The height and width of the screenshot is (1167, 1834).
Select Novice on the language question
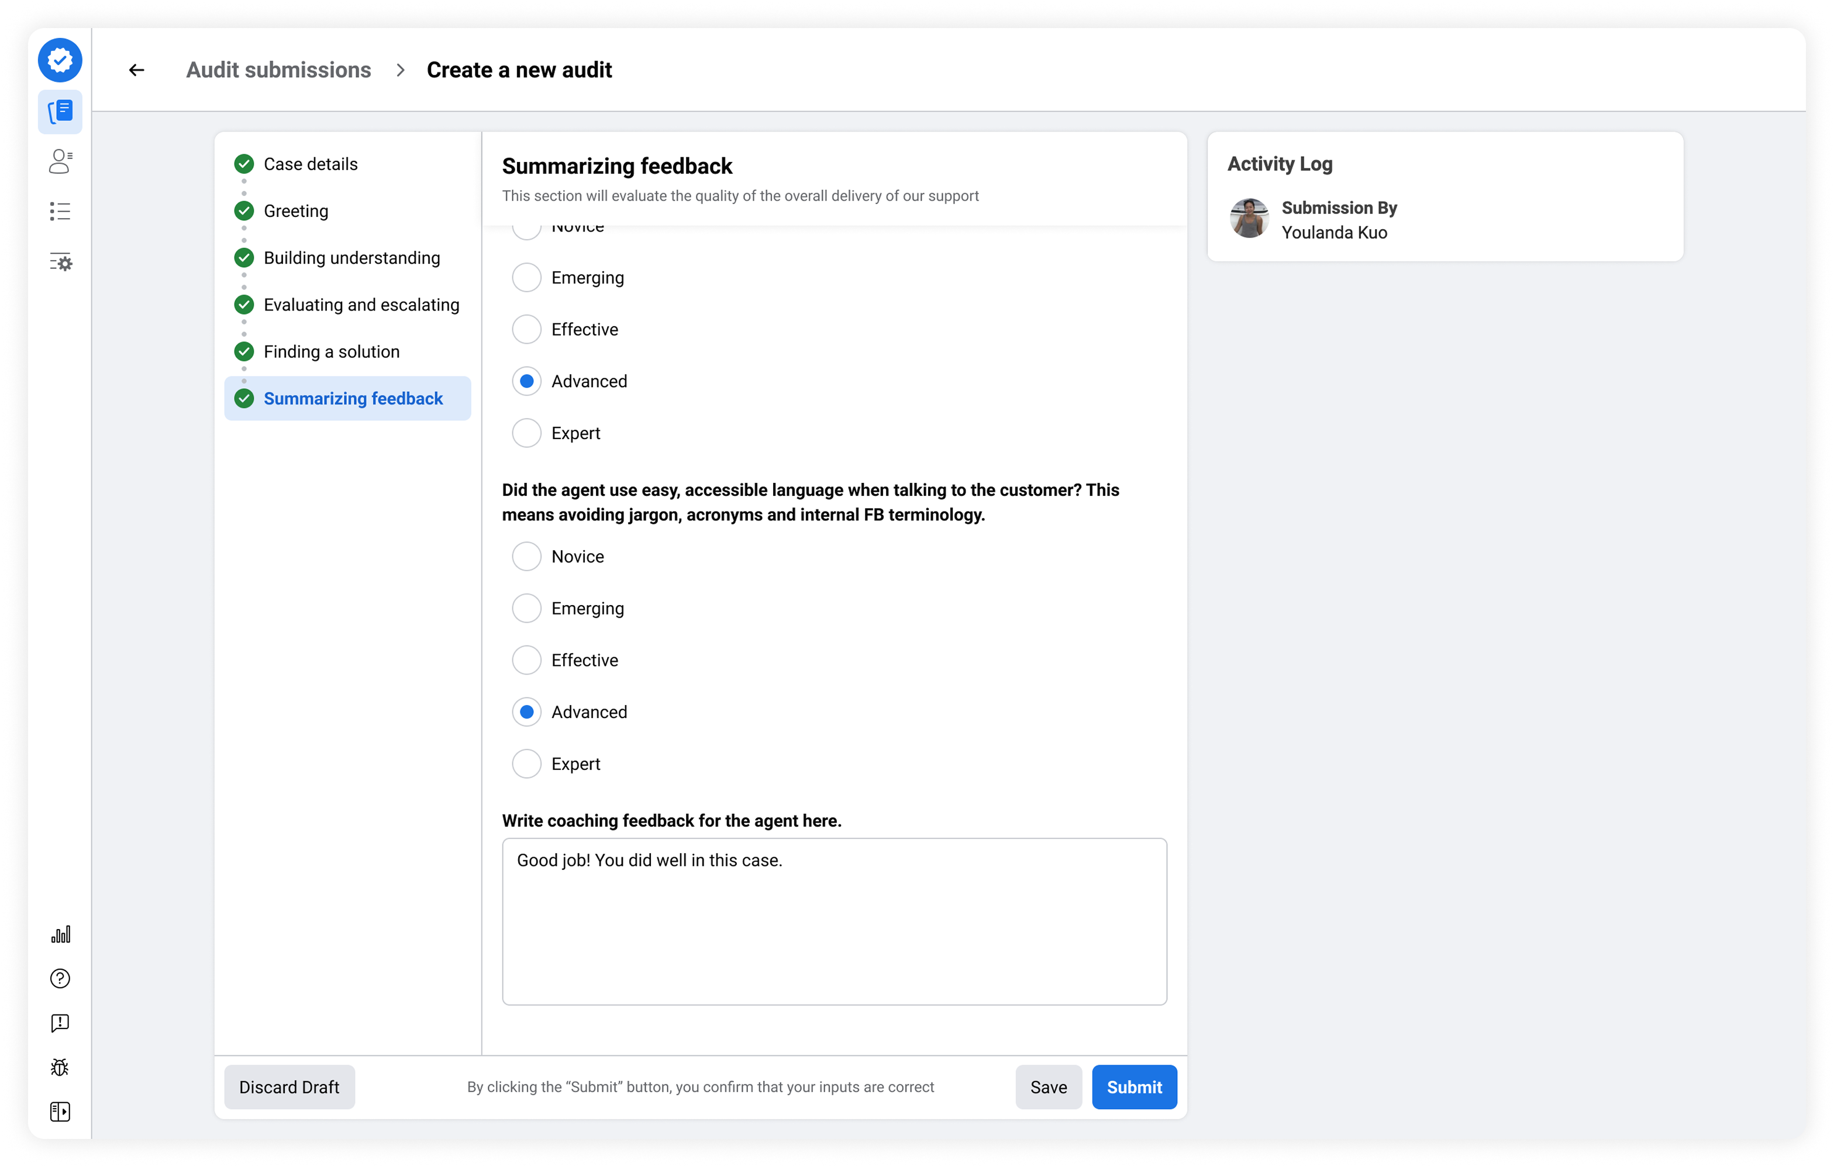pos(526,555)
